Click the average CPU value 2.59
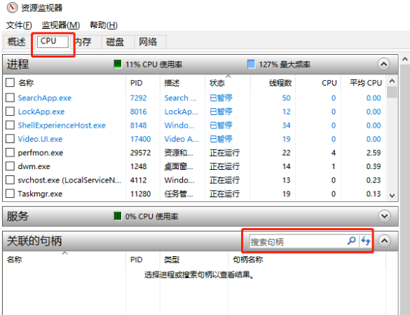Image resolution: width=410 pixels, height=315 pixels. (374, 153)
